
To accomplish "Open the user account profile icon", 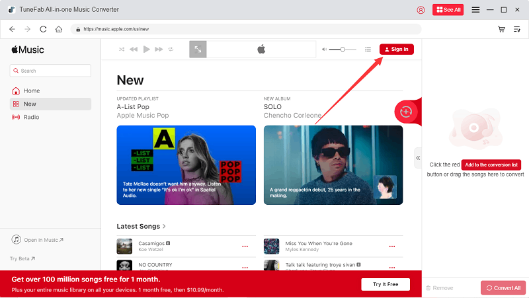I will [421, 10].
